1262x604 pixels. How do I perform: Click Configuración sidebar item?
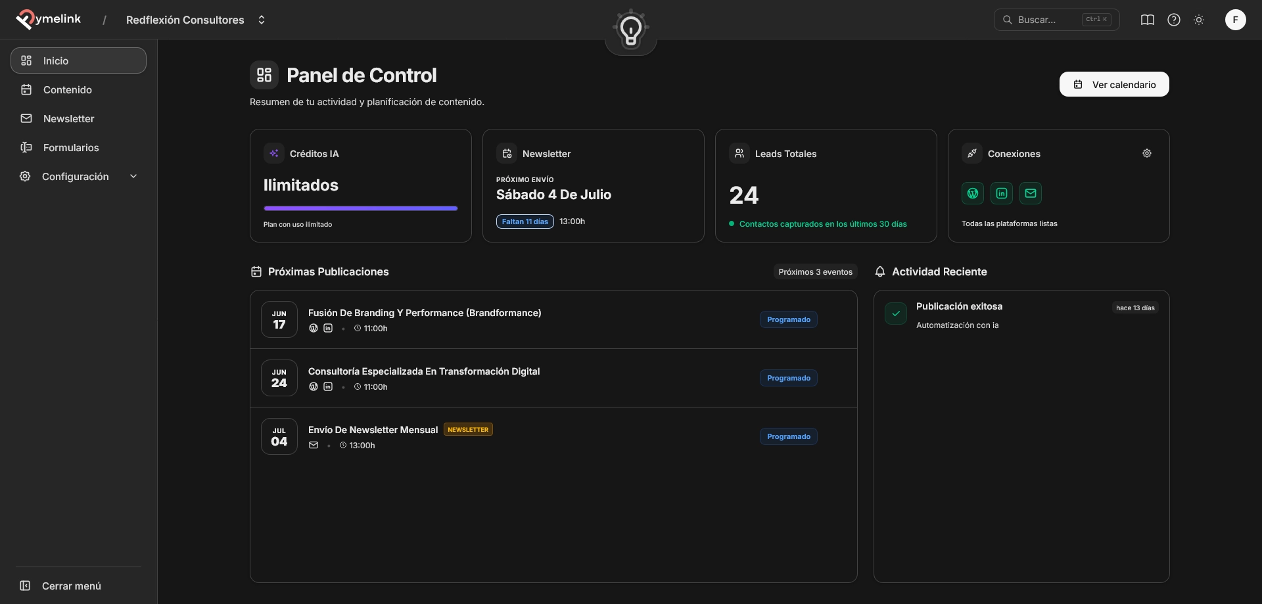coord(78,176)
